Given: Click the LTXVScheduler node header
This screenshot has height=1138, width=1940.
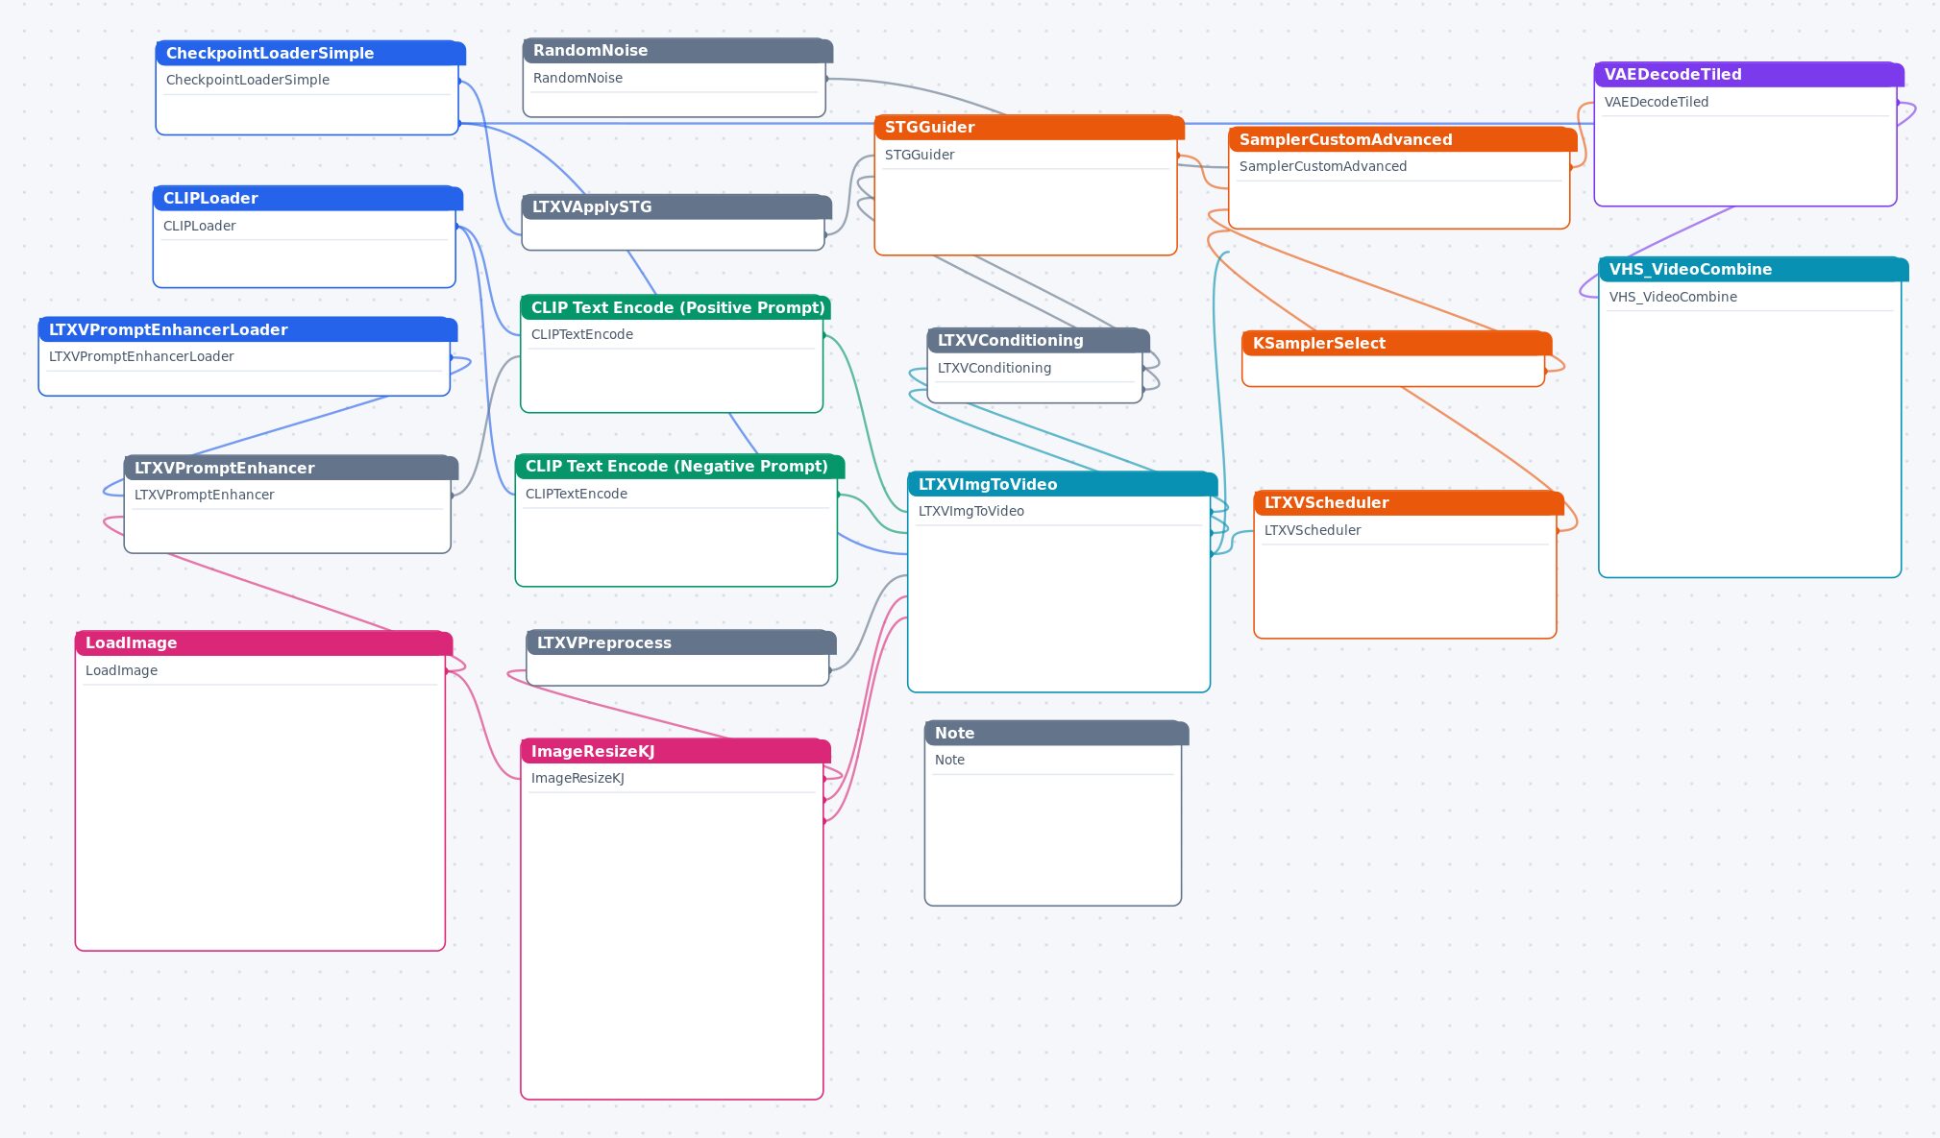Looking at the screenshot, I should tap(1409, 502).
